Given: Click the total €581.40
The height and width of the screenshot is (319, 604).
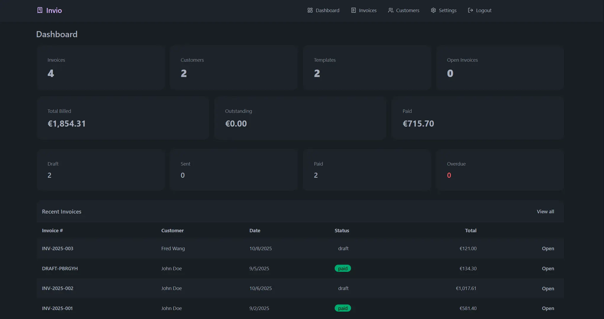Looking at the screenshot, I should click(x=468, y=308).
